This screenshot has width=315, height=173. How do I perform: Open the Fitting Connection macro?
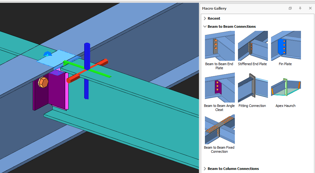[x=253, y=88]
